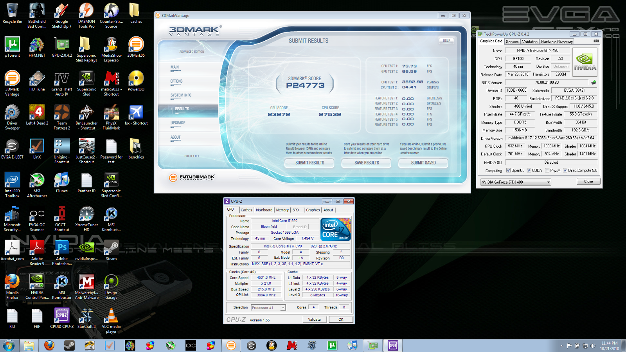Launch OCCT Shortcut desktop icon

coord(62,219)
